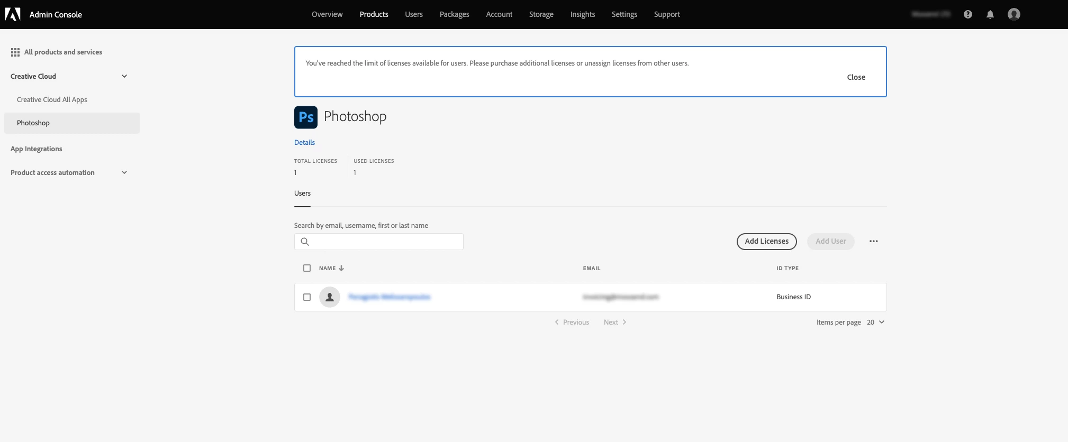1068x442 pixels.
Task: Click the disabled Add User button
Action: [x=831, y=241]
